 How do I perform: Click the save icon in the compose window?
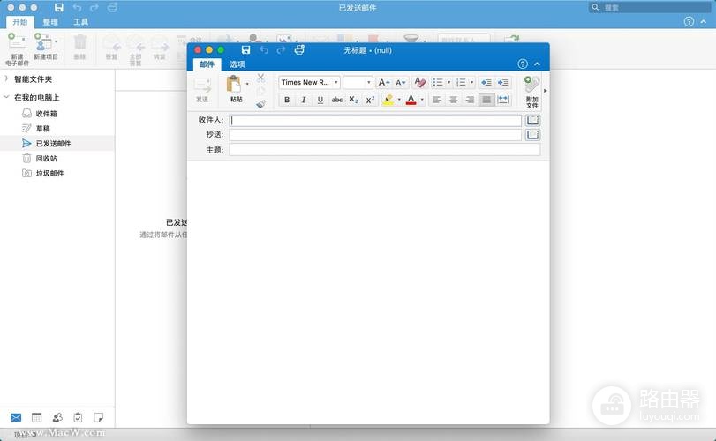pyautogui.click(x=245, y=49)
